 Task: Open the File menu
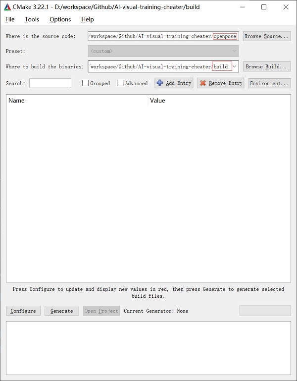pos(10,19)
